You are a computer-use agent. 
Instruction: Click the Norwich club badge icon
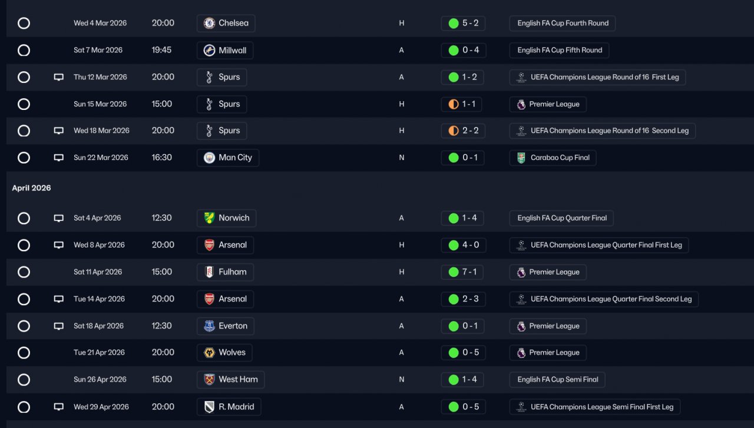point(209,218)
